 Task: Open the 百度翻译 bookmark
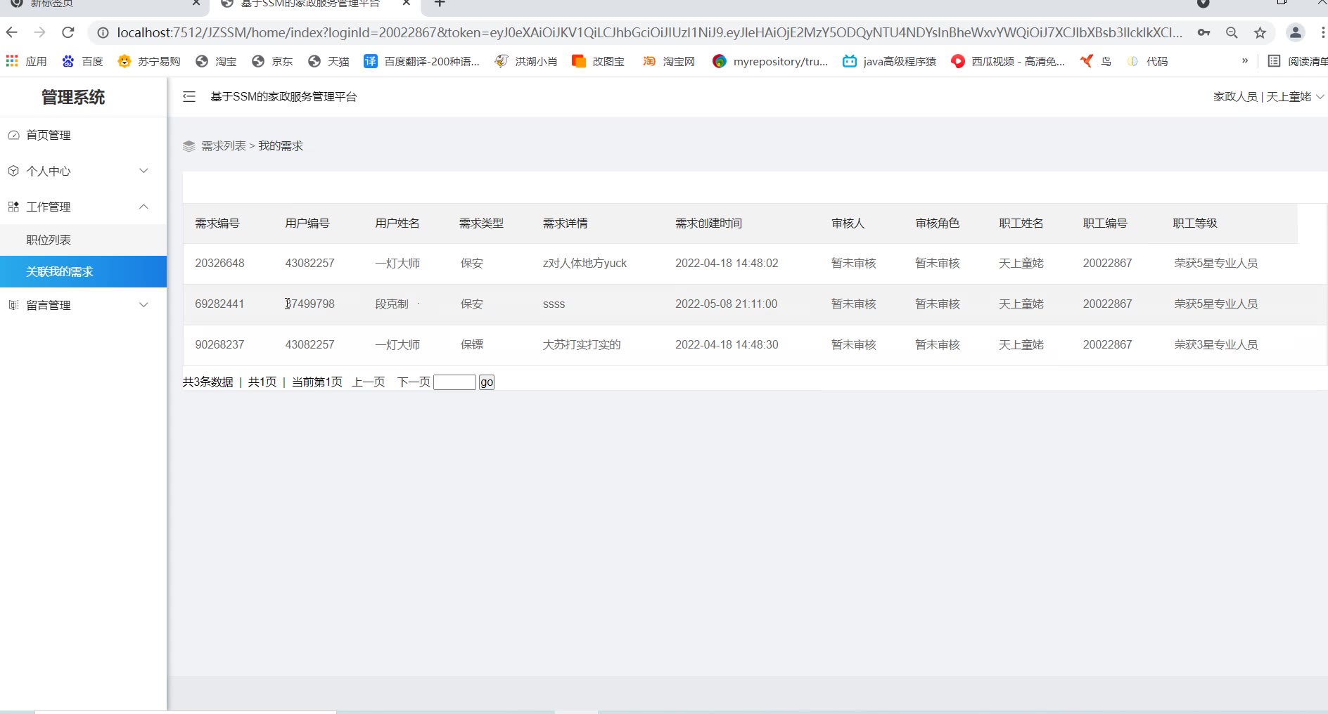click(421, 62)
